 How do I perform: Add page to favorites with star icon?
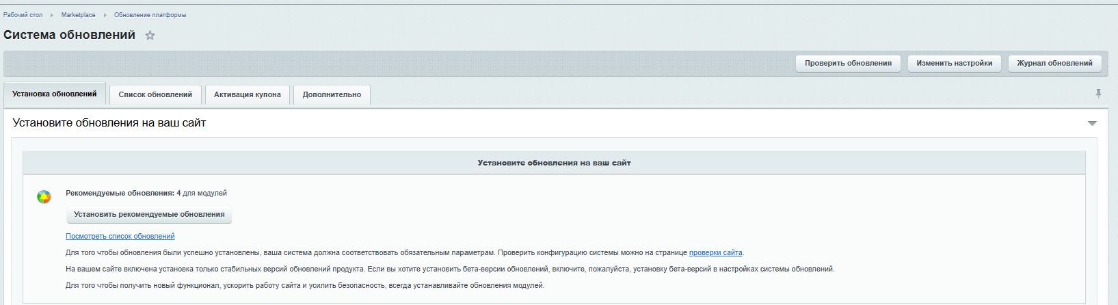(x=150, y=36)
